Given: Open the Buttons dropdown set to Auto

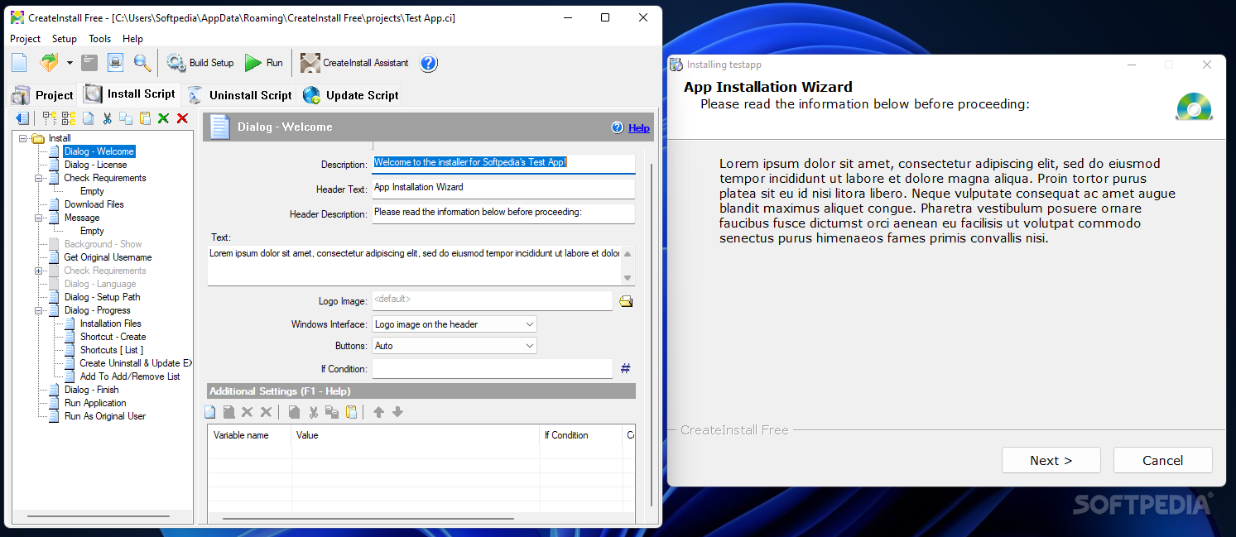Looking at the screenshot, I should pos(454,346).
